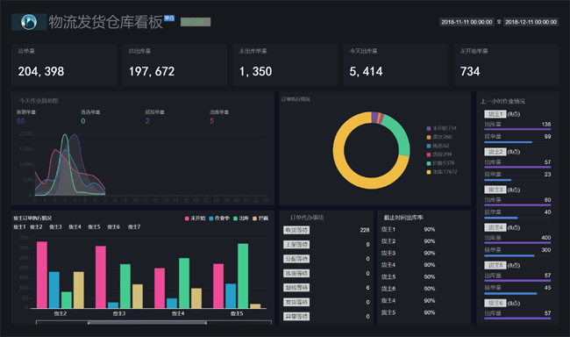This screenshot has height=337, width=570.
Task: Click 上架等待 to-do button
Action: tap(296, 245)
